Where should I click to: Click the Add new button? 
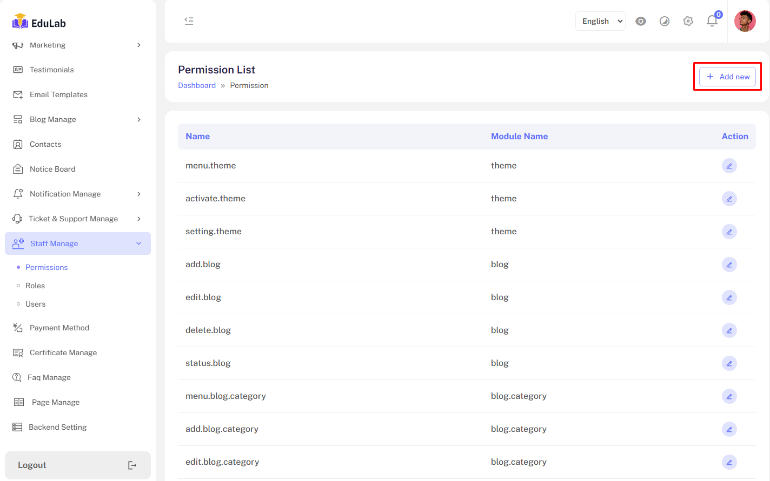pyautogui.click(x=727, y=77)
